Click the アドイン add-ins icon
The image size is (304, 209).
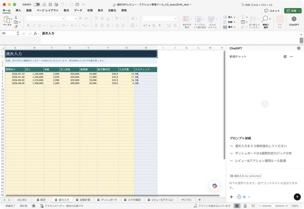[x=280, y=22]
